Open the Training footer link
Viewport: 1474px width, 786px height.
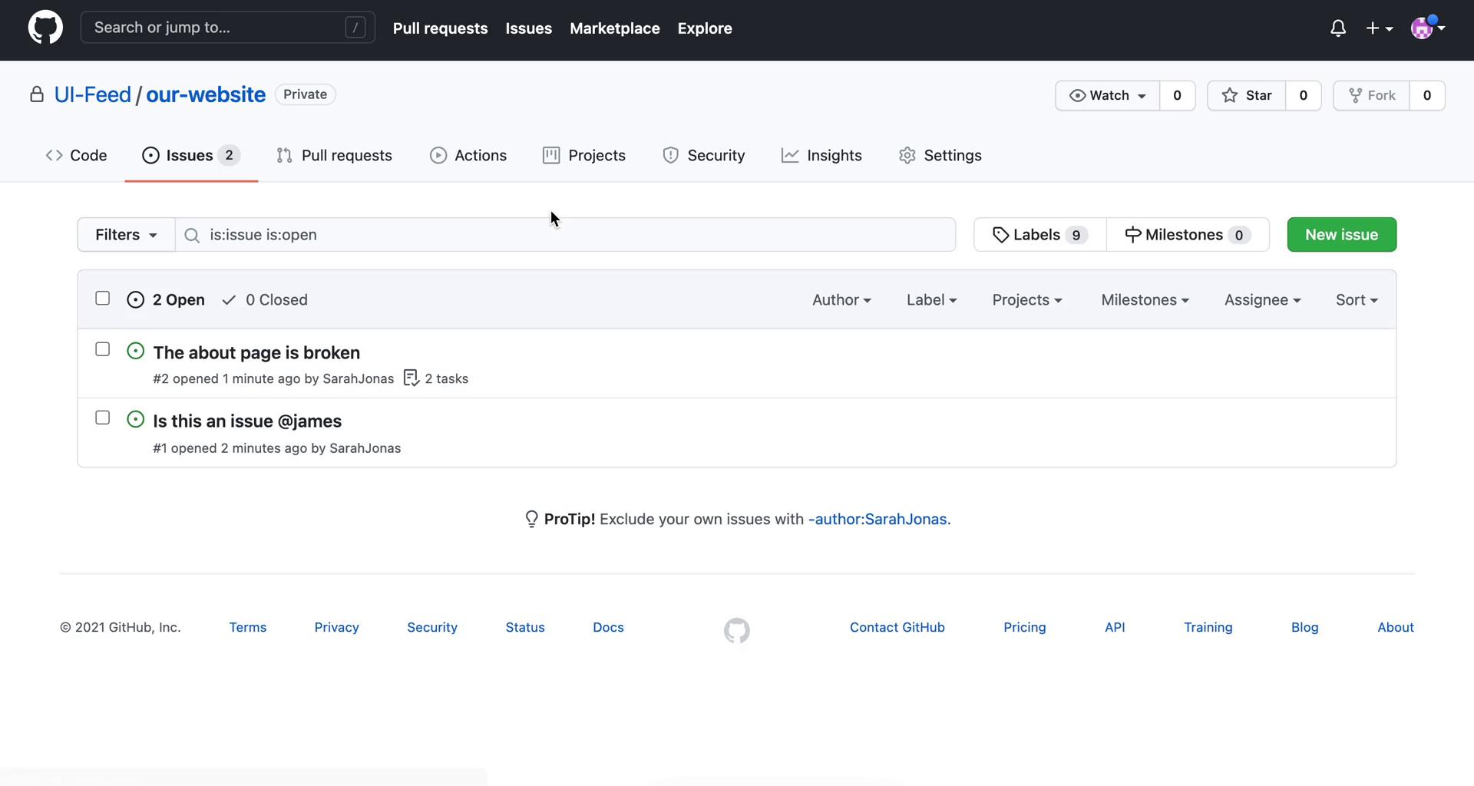point(1208,627)
